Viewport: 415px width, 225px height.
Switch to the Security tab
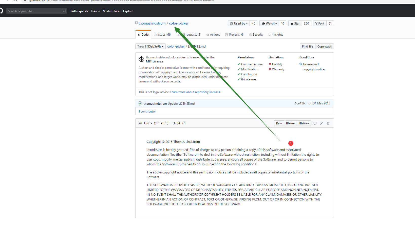click(256, 35)
